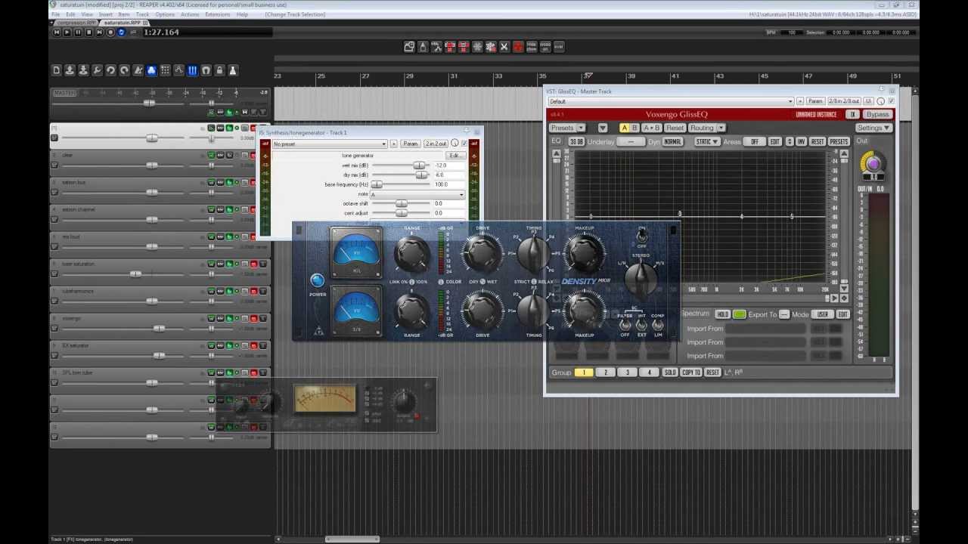Switch to the compression.RPP project tab

click(x=76, y=23)
